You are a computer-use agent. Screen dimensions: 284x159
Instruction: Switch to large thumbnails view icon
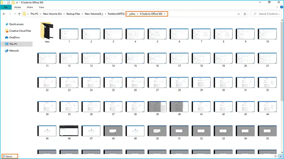[281, 156]
